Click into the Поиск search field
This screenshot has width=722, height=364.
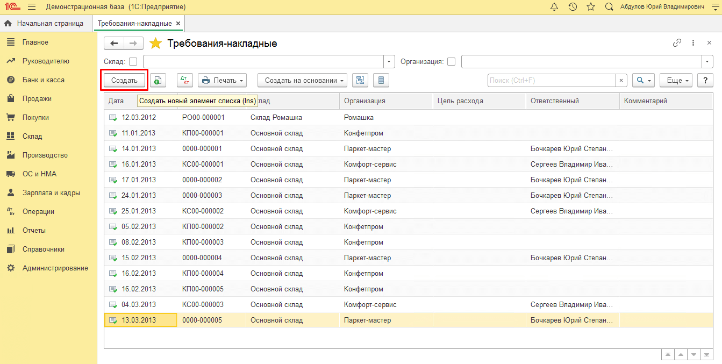click(x=551, y=81)
